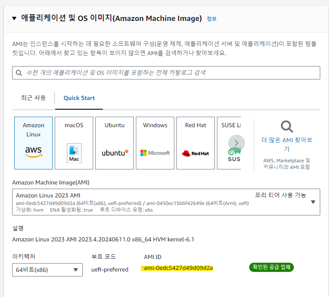Open 더 많은 AMI 찾아보기 link

(287, 144)
